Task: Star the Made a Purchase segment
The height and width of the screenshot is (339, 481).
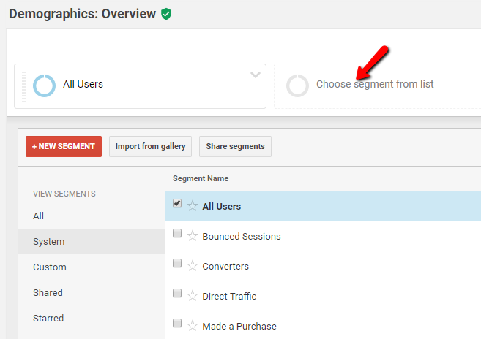Action: pos(193,326)
